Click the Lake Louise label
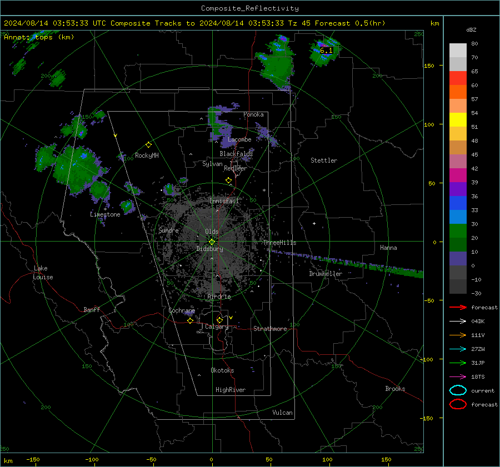500x467 pixels. (43, 273)
